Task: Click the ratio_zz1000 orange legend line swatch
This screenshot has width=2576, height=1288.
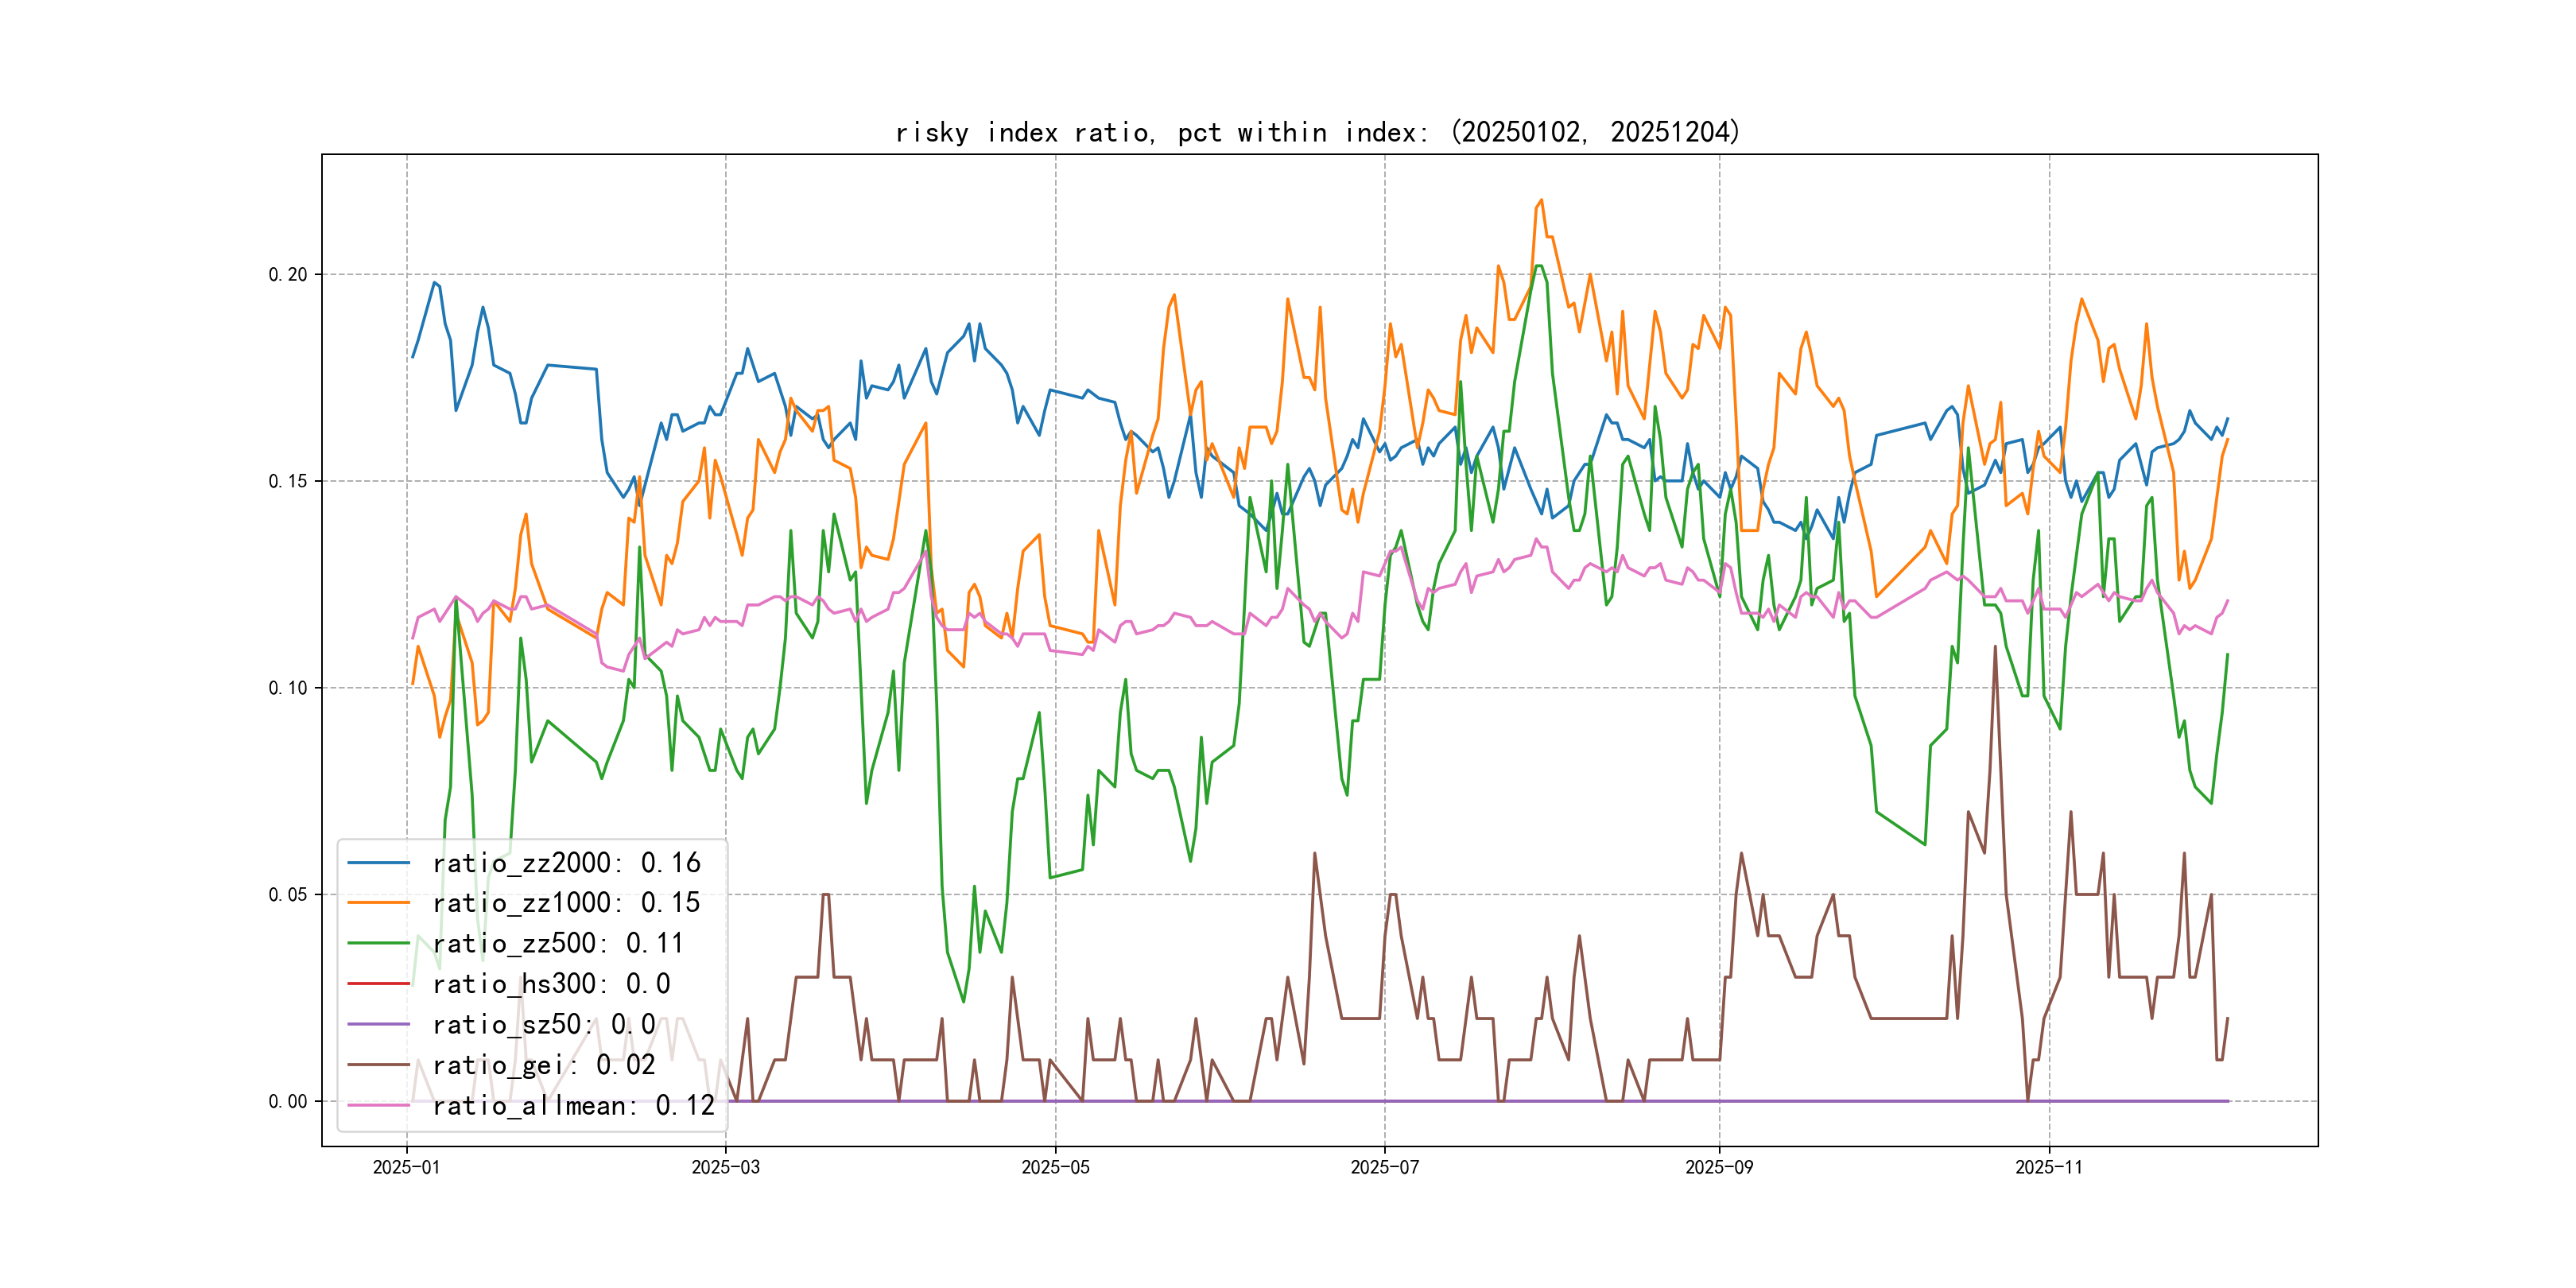Action: [x=378, y=902]
